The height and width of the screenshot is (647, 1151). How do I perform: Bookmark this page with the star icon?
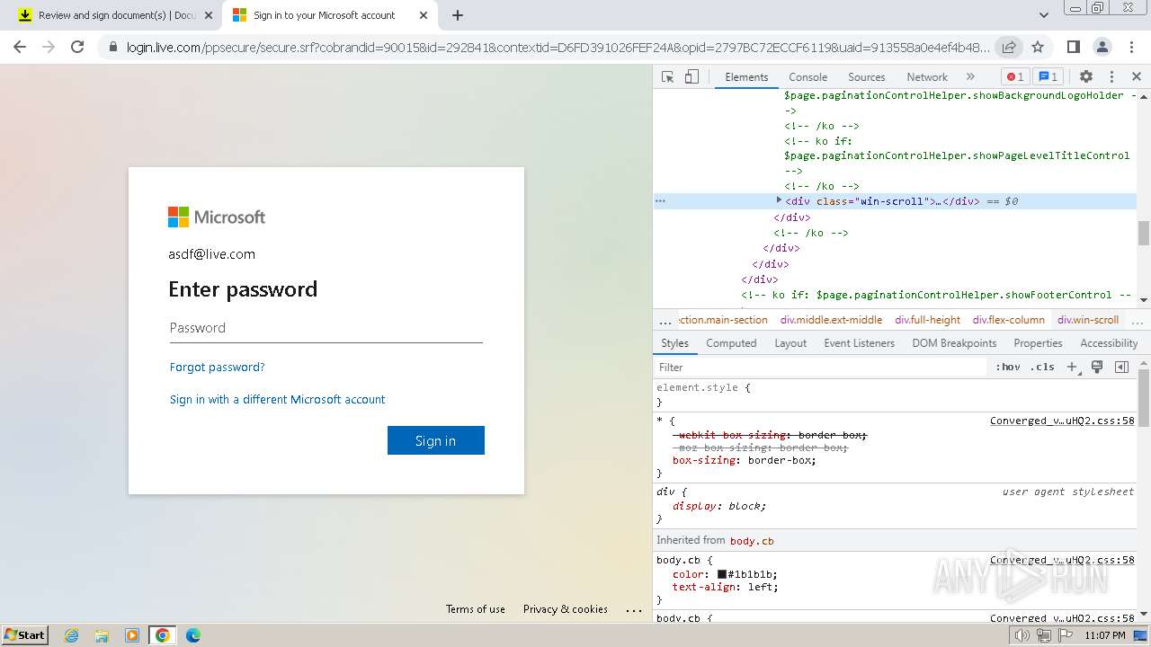point(1038,47)
